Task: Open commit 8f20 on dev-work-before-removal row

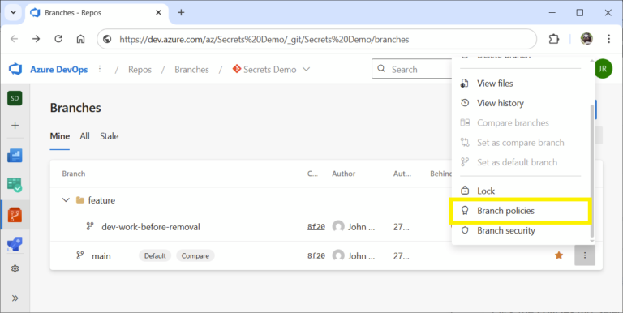Action: click(316, 227)
